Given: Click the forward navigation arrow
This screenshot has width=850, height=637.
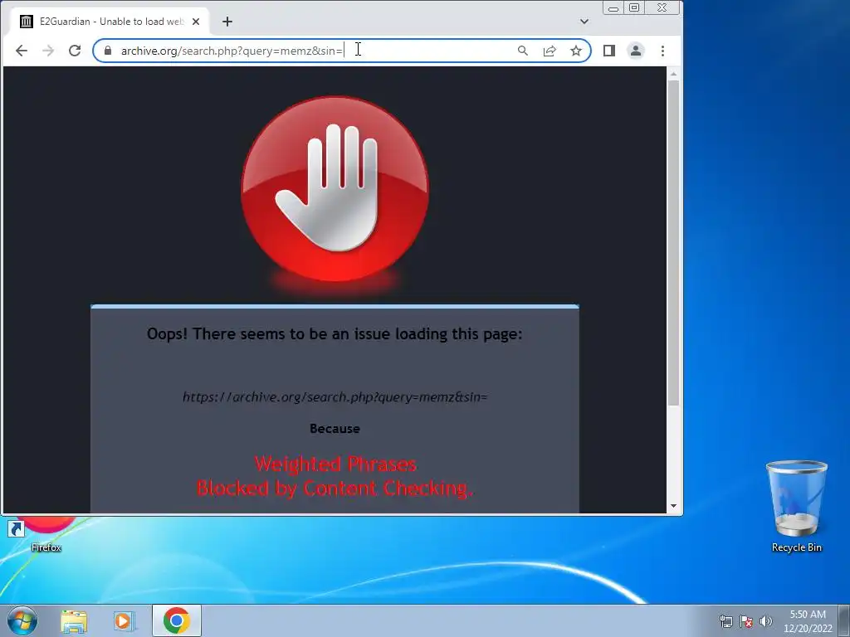Looking at the screenshot, I should pyautogui.click(x=48, y=51).
